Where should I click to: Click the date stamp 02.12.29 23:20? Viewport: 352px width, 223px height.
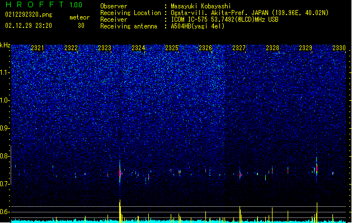coord(29,26)
